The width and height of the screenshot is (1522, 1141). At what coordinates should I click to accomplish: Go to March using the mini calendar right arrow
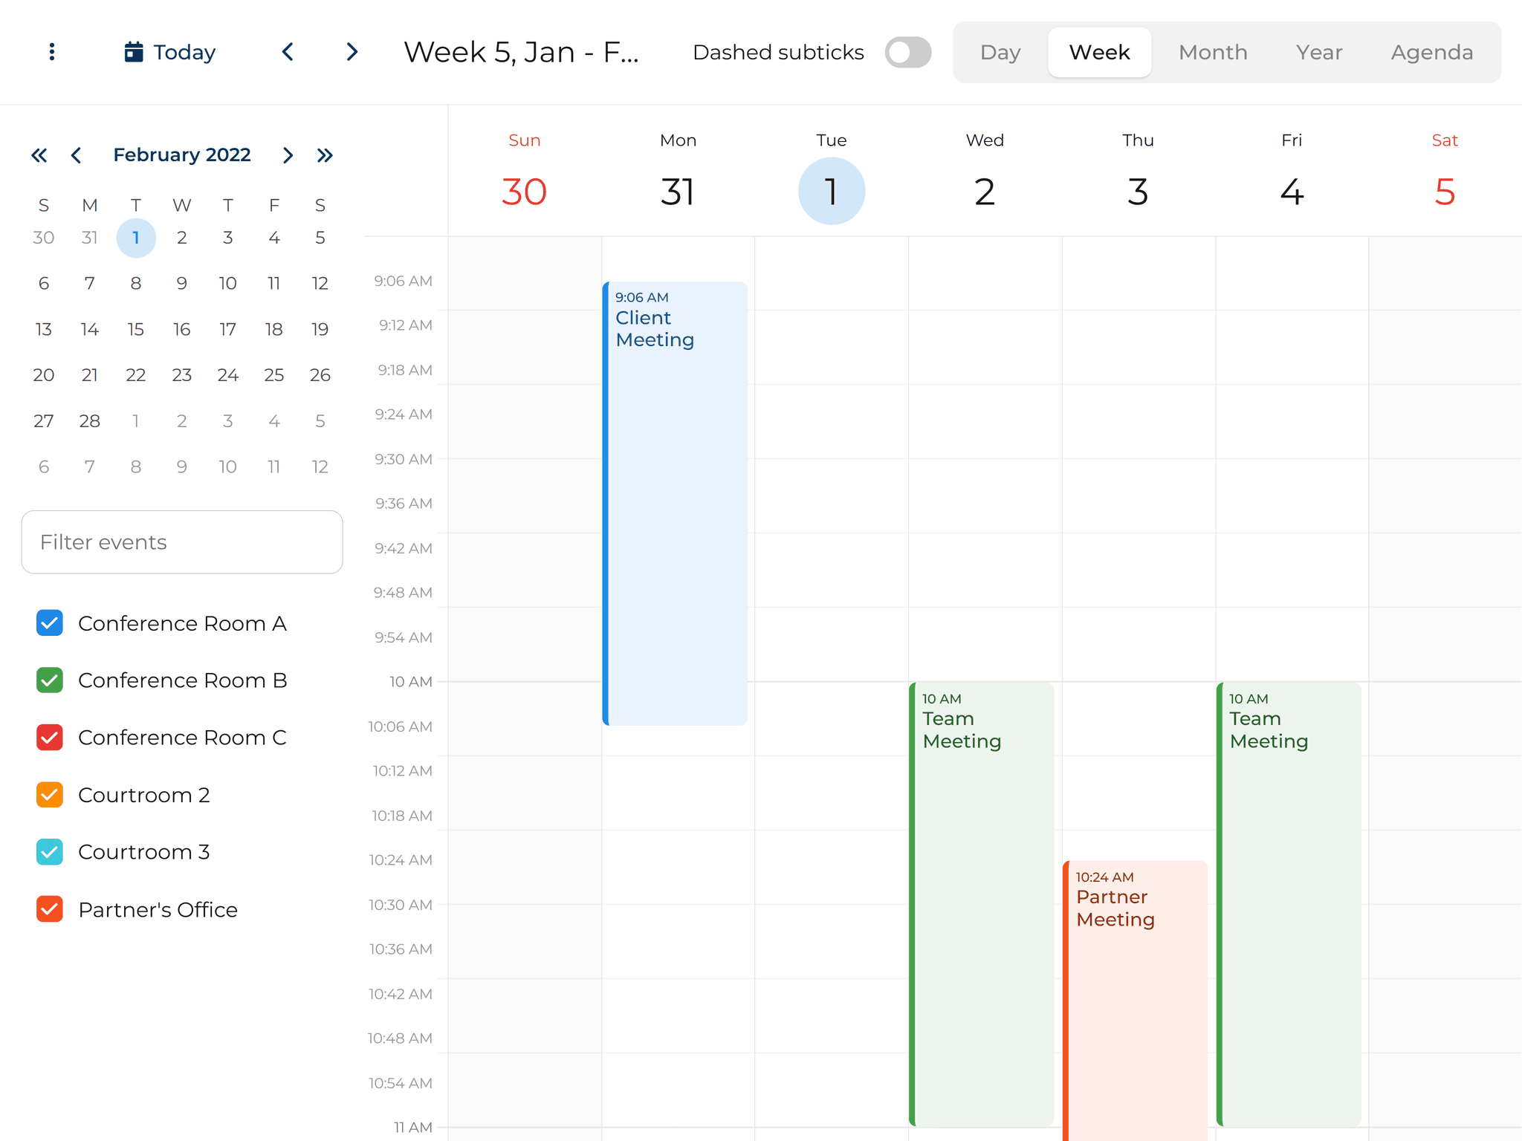click(288, 155)
